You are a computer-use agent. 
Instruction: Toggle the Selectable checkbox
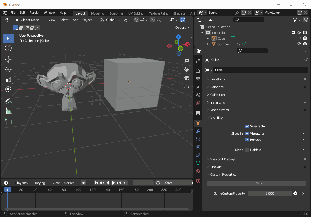247,126
